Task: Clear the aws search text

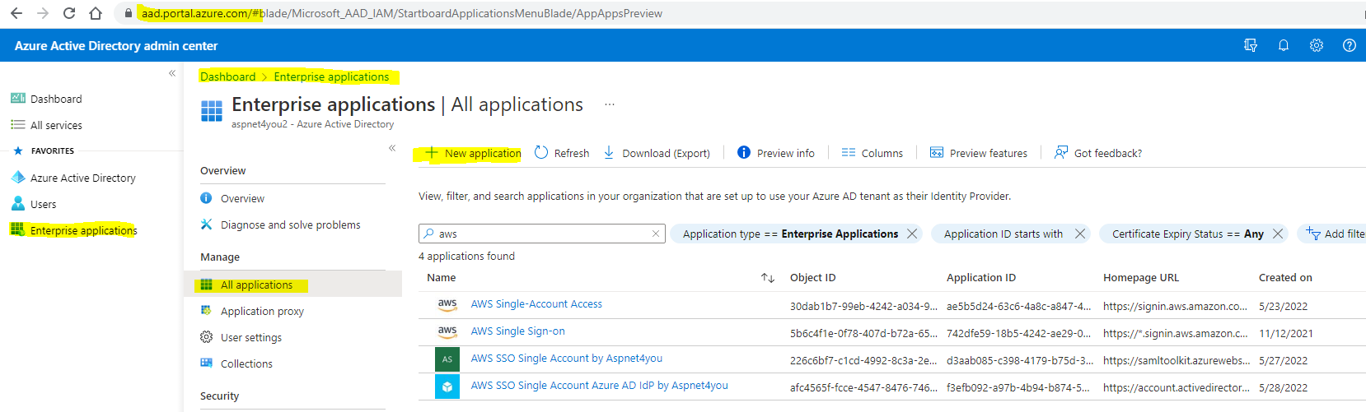Action: point(656,234)
